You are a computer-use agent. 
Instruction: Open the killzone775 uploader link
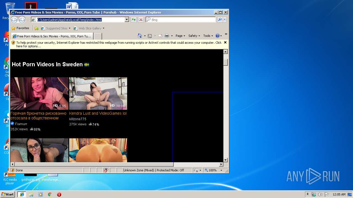(x=78, y=119)
